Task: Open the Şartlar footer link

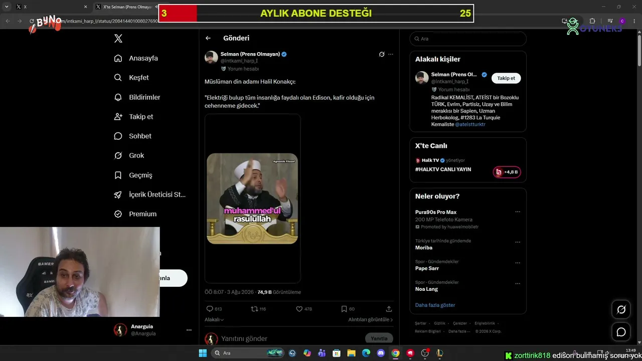Action: (421, 323)
